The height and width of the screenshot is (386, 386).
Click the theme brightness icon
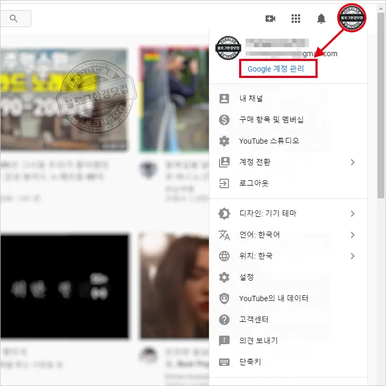(x=224, y=214)
